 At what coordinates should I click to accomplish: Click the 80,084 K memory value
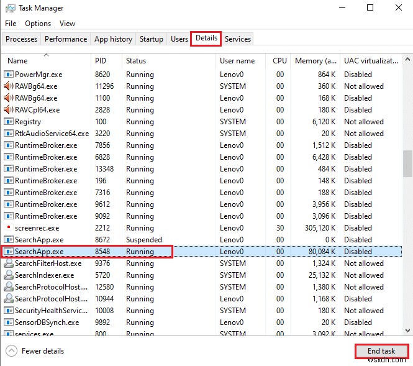pyautogui.click(x=322, y=252)
